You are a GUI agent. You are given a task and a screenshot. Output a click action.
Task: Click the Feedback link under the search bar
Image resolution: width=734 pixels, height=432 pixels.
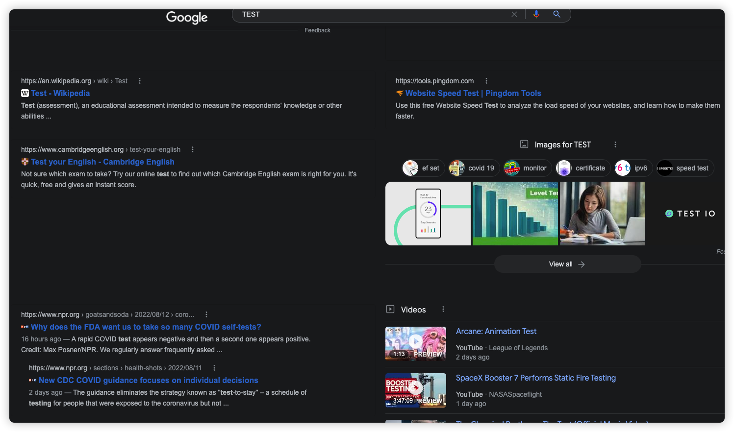click(x=317, y=30)
